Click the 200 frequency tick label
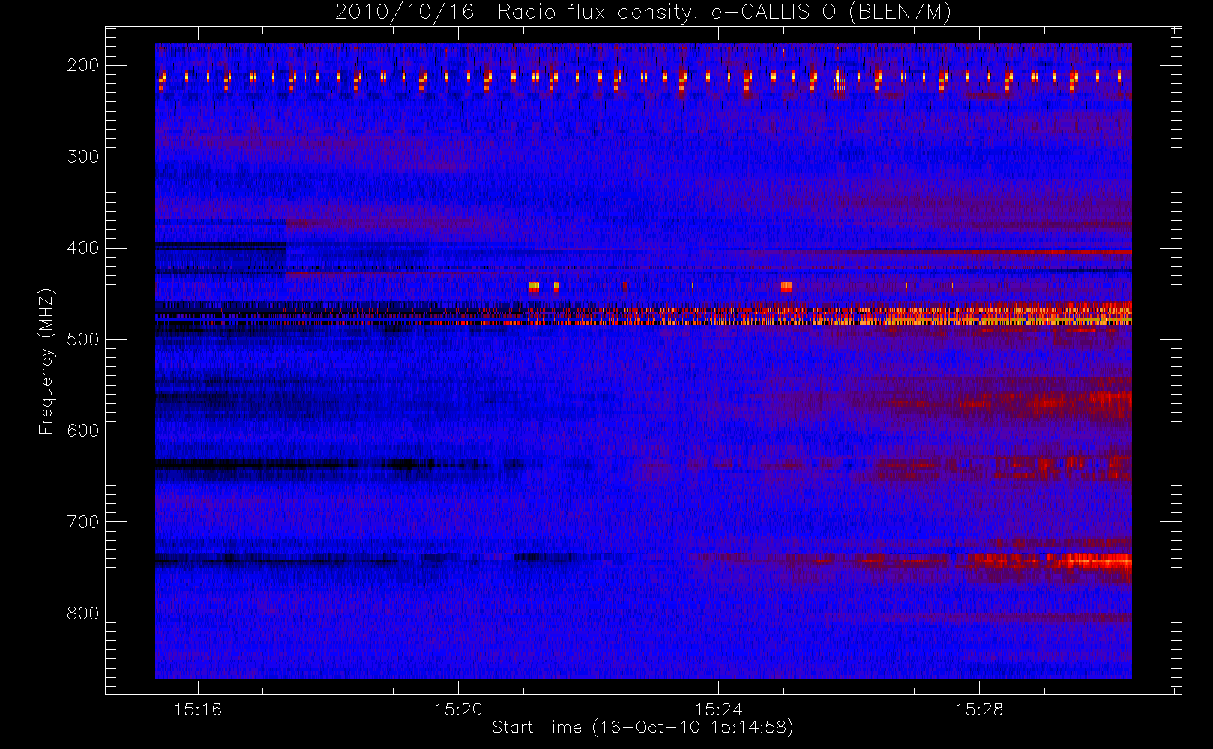The height and width of the screenshot is (749, 1213). point(82,65)
